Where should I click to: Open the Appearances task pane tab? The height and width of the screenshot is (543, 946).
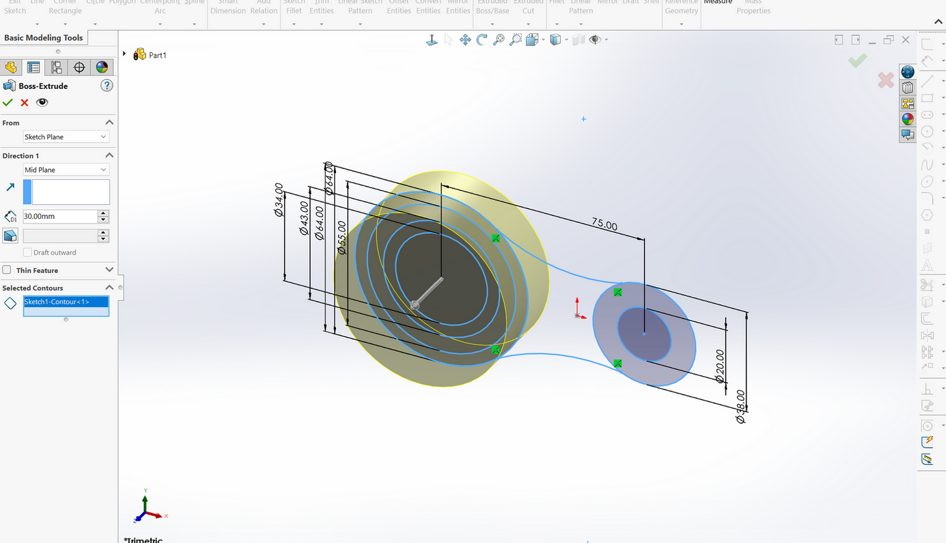point(908,119)
